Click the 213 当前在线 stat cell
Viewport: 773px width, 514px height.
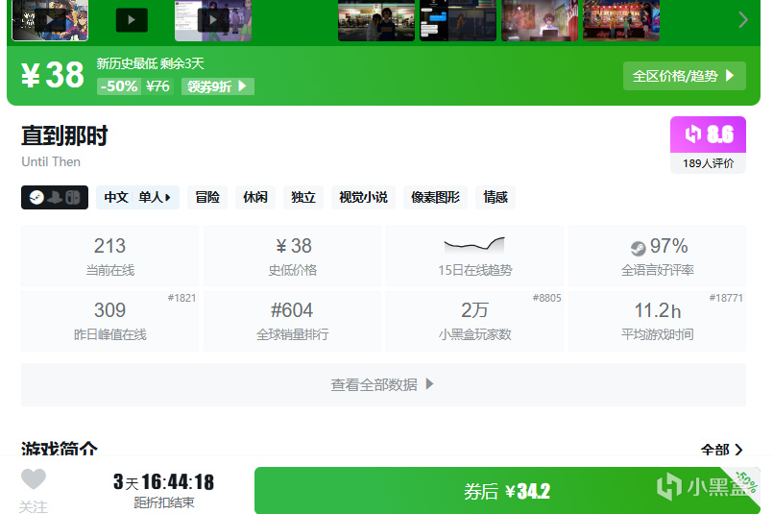[x=109, y=256]
